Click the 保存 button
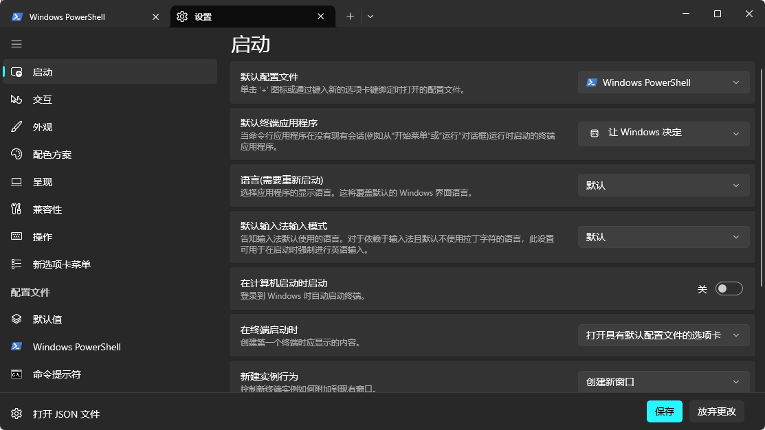Viewport: 765px width, 430px height. 663,411
